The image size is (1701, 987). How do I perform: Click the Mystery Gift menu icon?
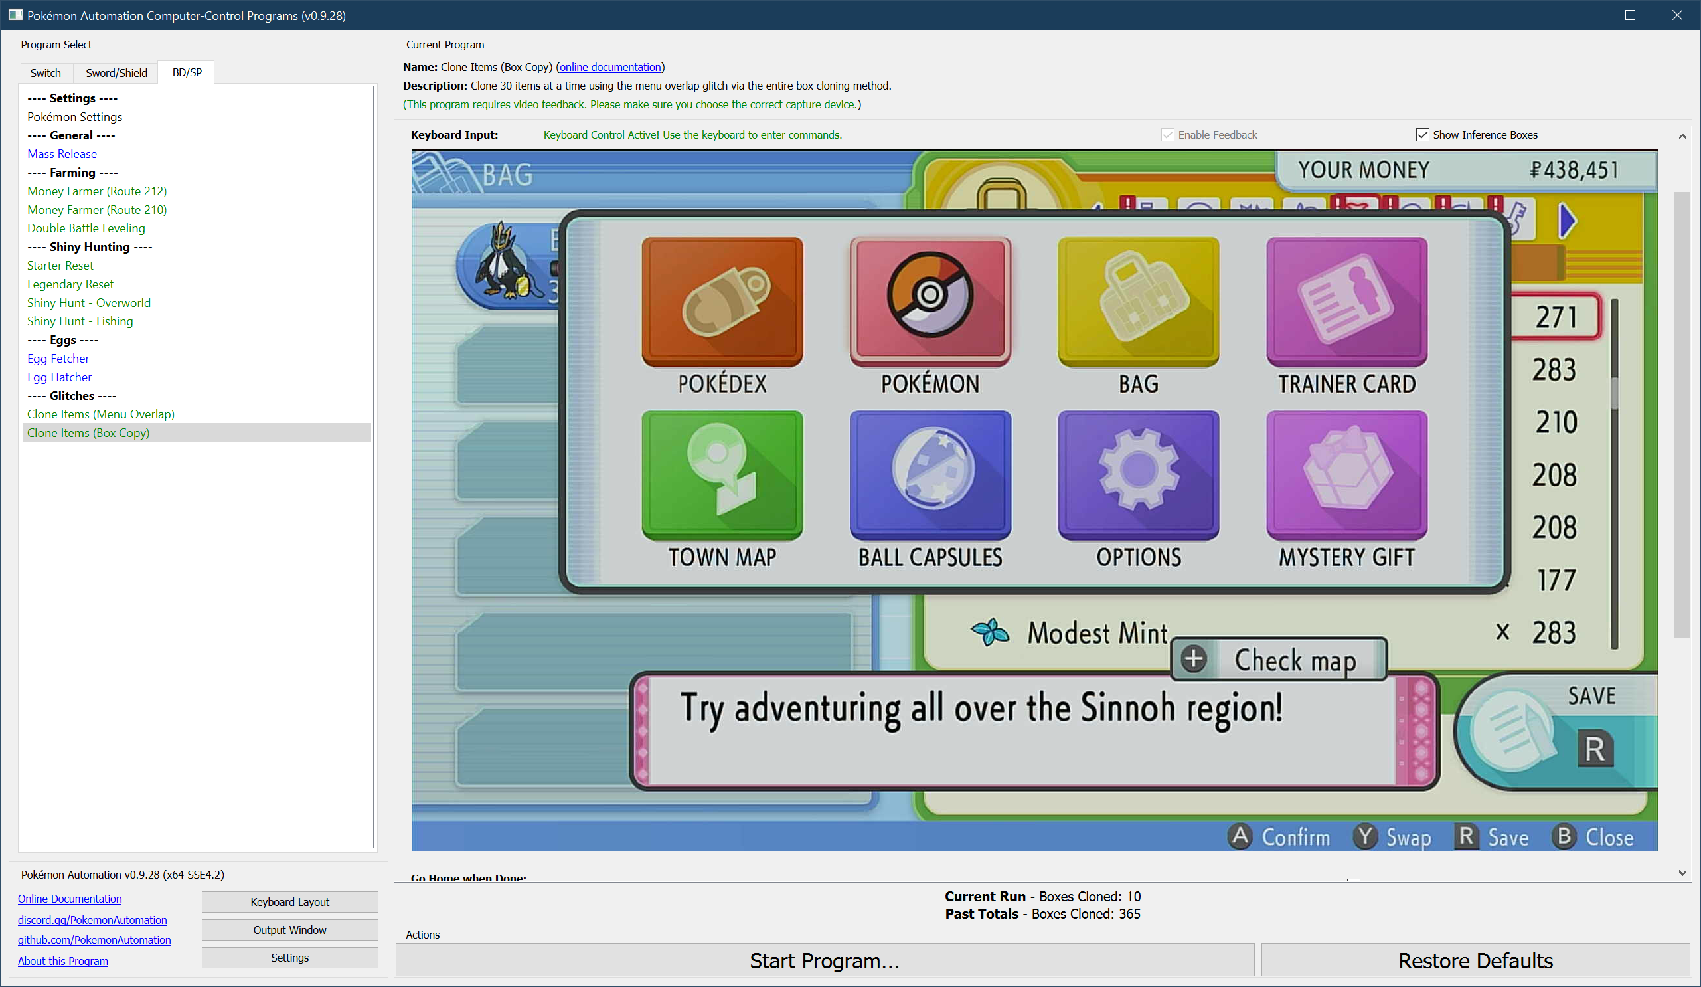[1346, 474]
